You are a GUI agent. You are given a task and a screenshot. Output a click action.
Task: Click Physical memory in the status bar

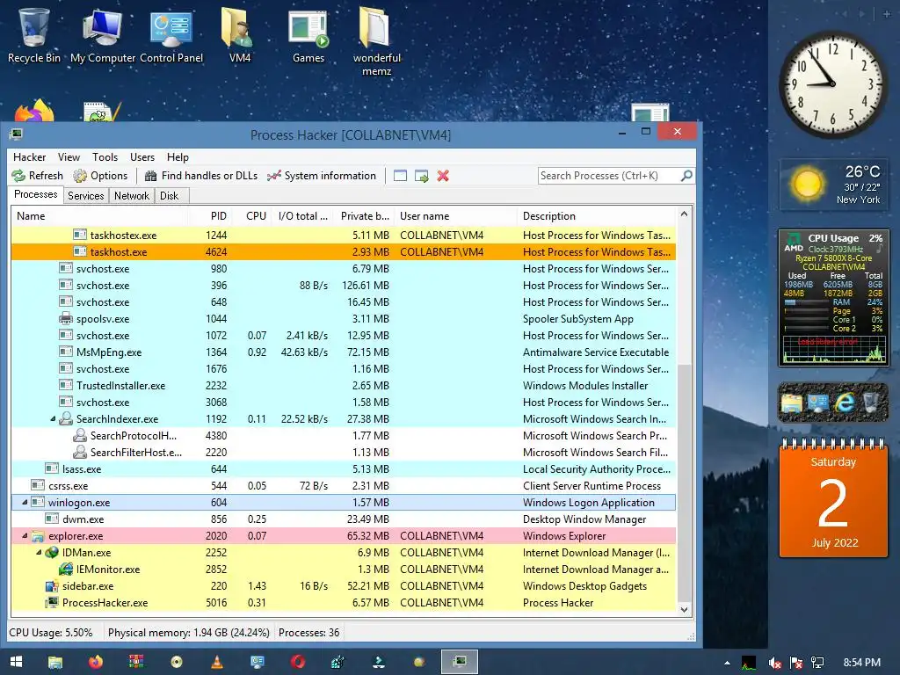[x=188, y=633]
